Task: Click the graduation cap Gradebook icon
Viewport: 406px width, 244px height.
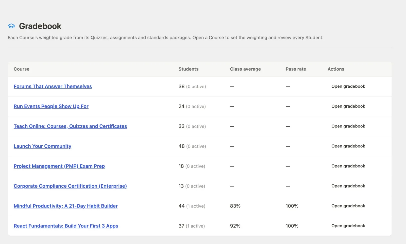Action: (x=11, y=26)
